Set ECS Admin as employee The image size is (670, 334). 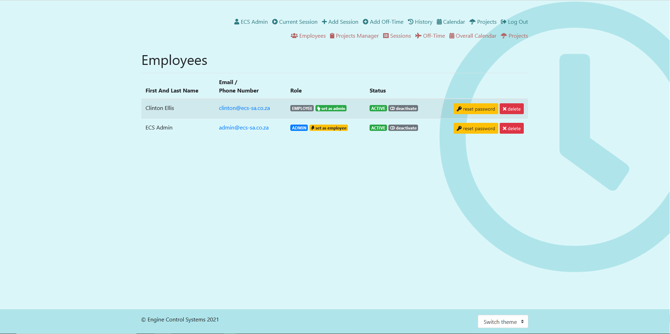click(328, 128)
